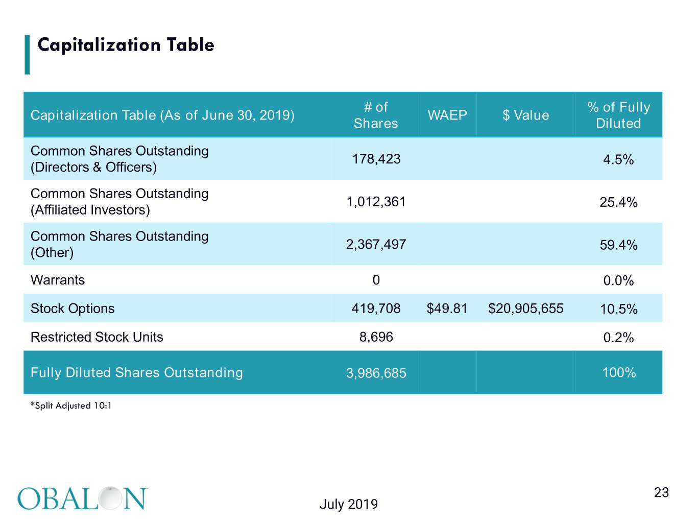This screenshot has height=523, width=697.
Task: Click the '# of Shares' column header
Action: click(376, 115)
